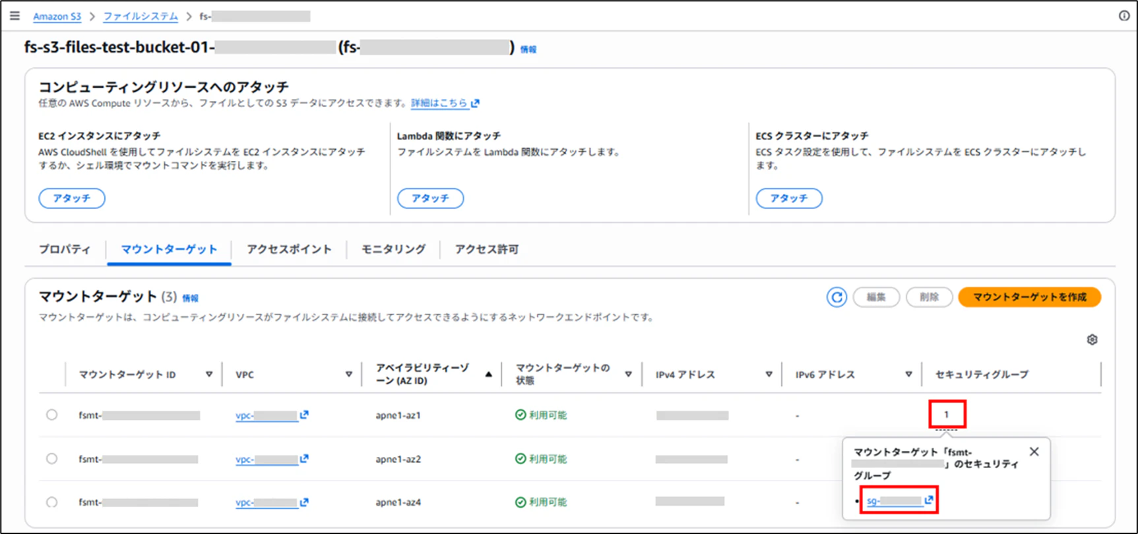Screen dimensions: 1138x534
Task: Click fsmt- ID in apne1-az1 row
Action: 139,415
